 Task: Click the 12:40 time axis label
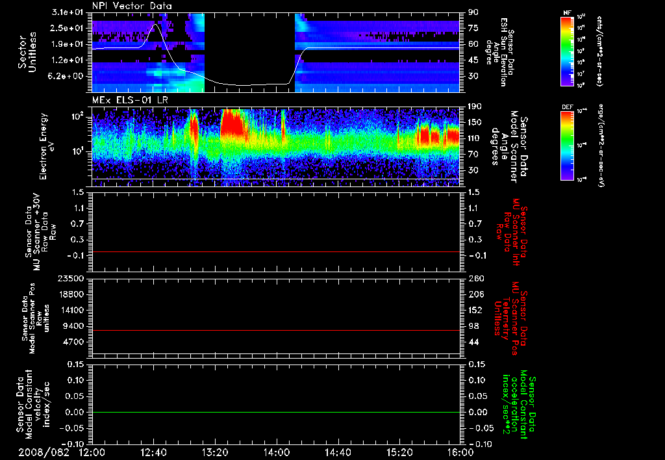153,452
